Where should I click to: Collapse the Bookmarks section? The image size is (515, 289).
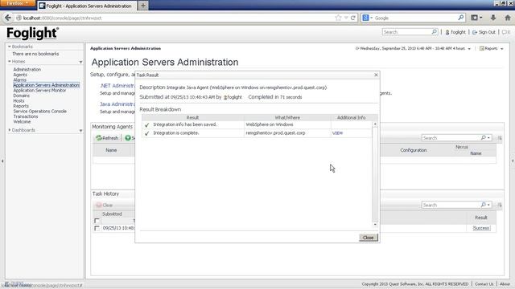(x=10, y=47)
